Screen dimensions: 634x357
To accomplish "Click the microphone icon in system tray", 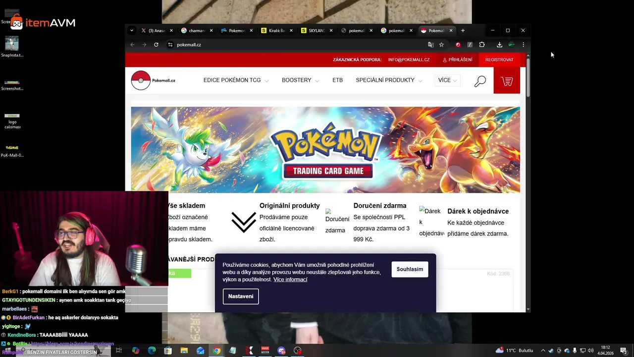I will 575,351.
